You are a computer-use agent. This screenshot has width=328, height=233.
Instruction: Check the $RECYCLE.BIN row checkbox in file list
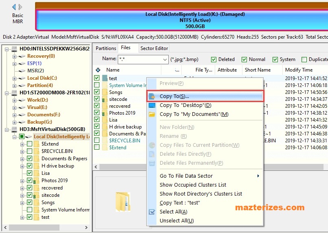pos(97,140)
